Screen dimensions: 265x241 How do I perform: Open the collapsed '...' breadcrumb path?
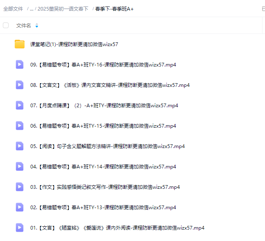pyautogui.click(x=31, y=9)
